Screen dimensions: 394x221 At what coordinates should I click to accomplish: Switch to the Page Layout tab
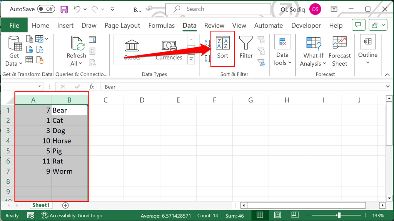122,25
